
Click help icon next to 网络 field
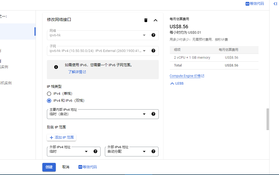pyautogui.click(x=153, y=35)
